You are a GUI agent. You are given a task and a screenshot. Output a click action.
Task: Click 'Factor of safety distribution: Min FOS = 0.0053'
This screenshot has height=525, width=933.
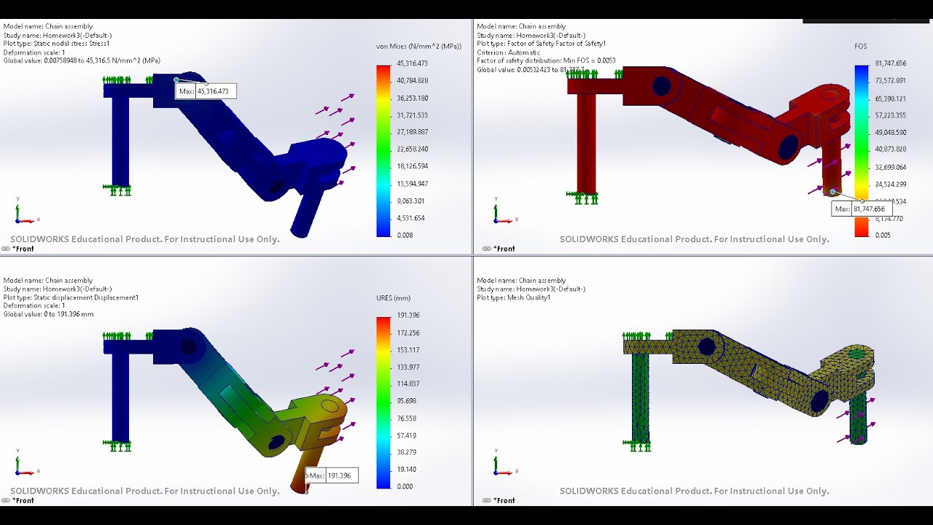coord(546,61)
